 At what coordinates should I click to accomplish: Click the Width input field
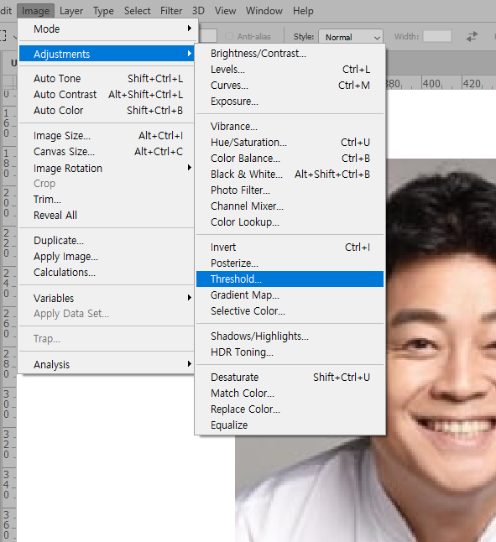[437, 36]
